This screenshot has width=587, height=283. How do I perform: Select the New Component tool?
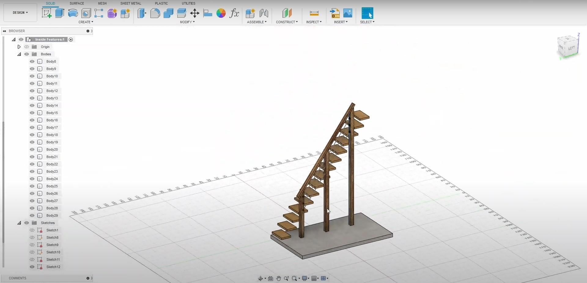[250, 13]
